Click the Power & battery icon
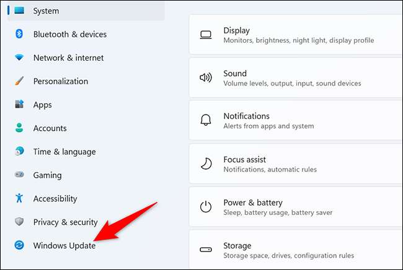Screen dimensions: 403x270 pyautogui.click(x=206, y=207)
